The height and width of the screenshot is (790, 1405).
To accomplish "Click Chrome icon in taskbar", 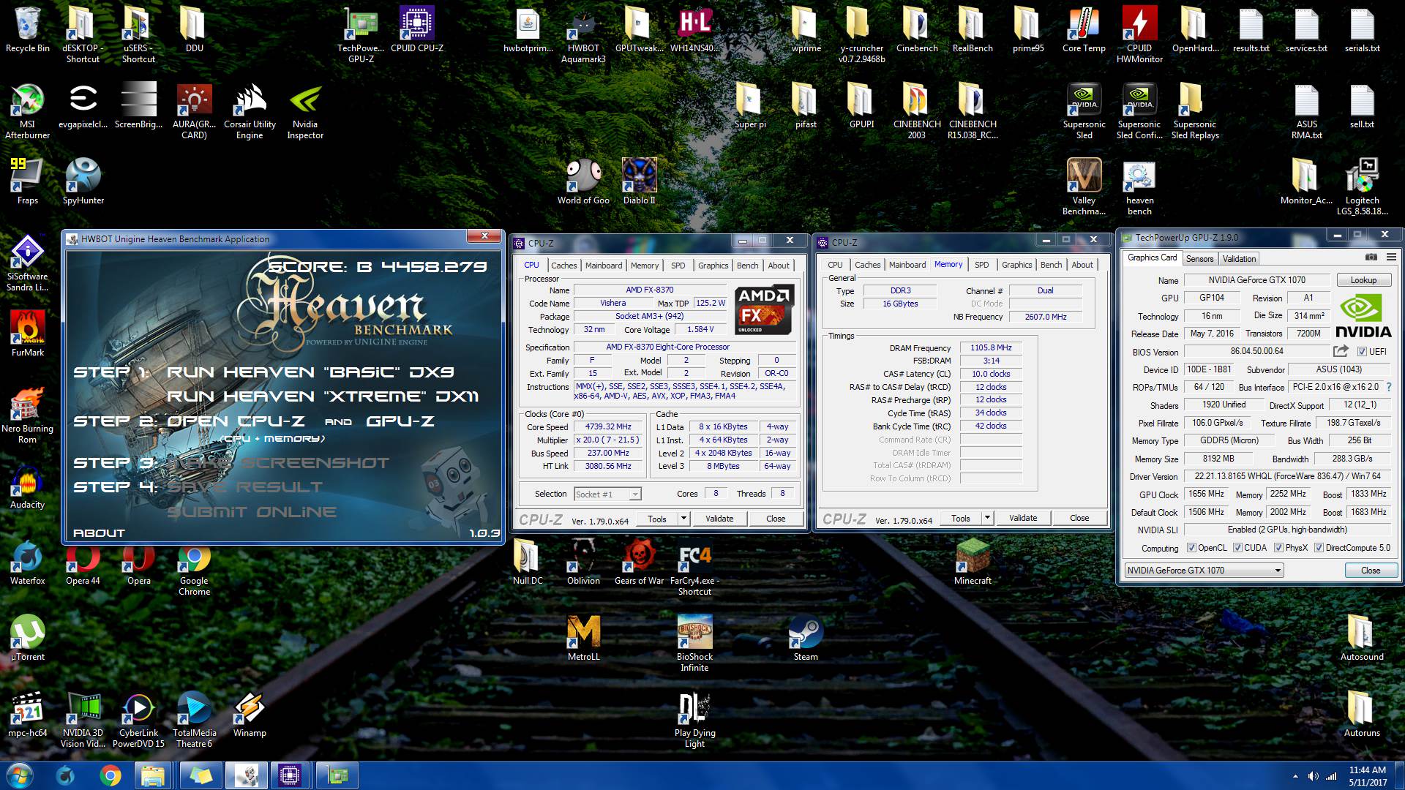I will point(110,775).
